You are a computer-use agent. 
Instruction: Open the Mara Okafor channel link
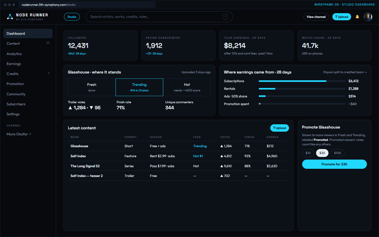[19, 134]
